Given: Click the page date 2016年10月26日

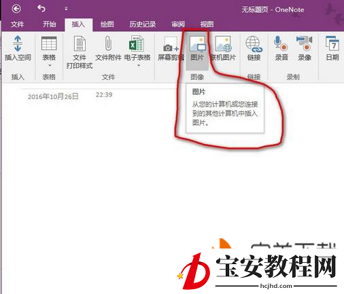Looking at the screenshot, I should tap(53, 96).
